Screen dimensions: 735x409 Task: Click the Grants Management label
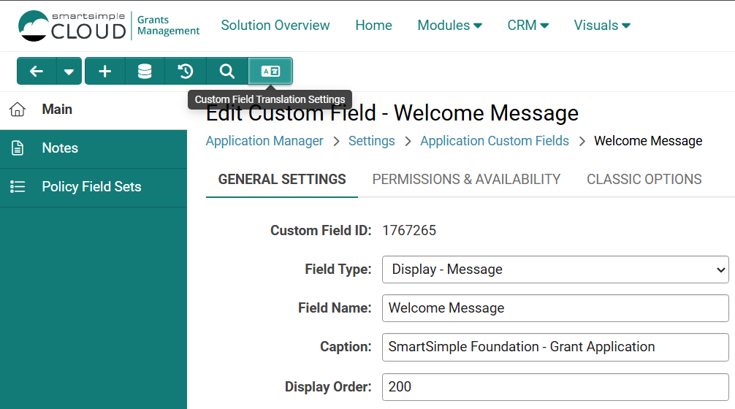[x=168, y=26]
